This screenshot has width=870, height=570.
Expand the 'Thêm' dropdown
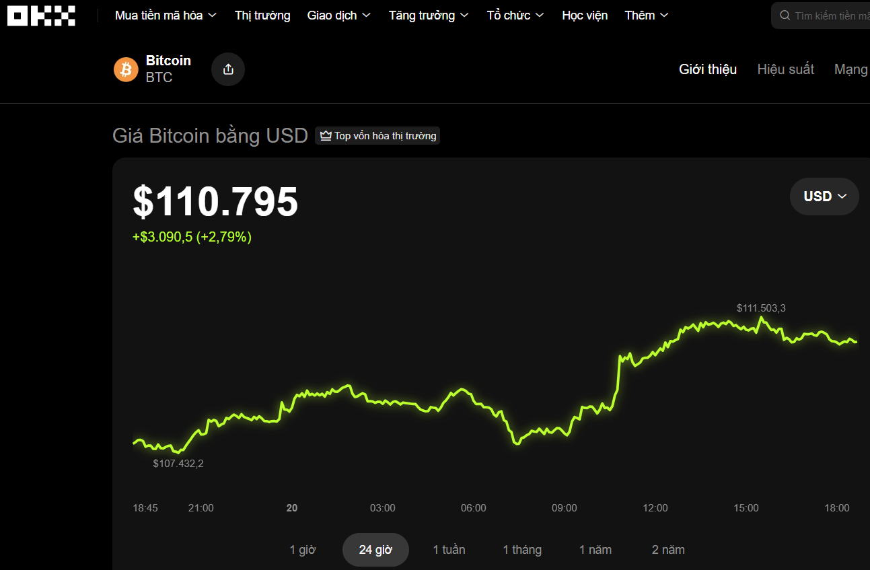click(645, 15)
